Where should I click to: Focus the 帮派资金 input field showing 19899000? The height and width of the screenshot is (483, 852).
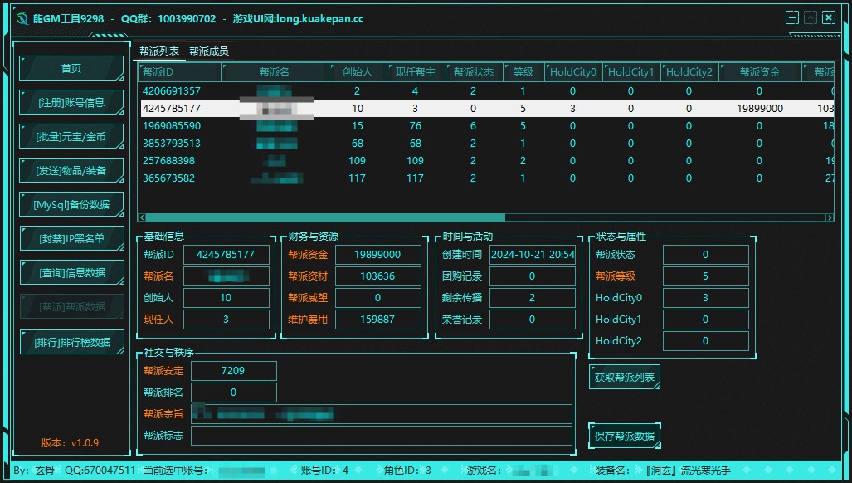click(377, 255)
